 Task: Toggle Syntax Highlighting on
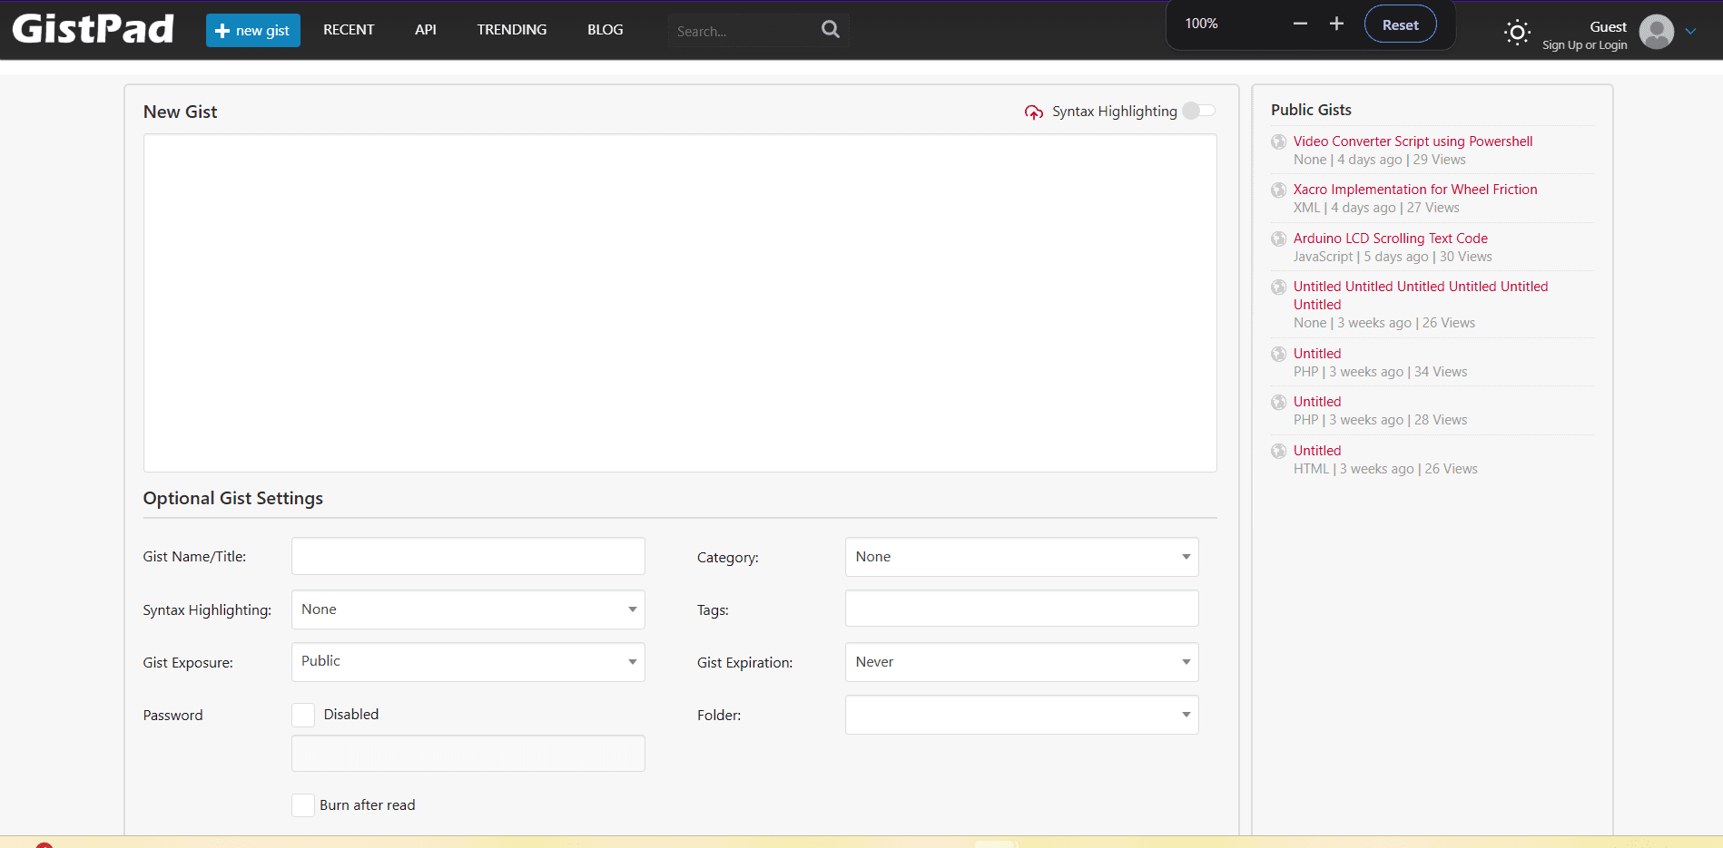pos(1198,110)
